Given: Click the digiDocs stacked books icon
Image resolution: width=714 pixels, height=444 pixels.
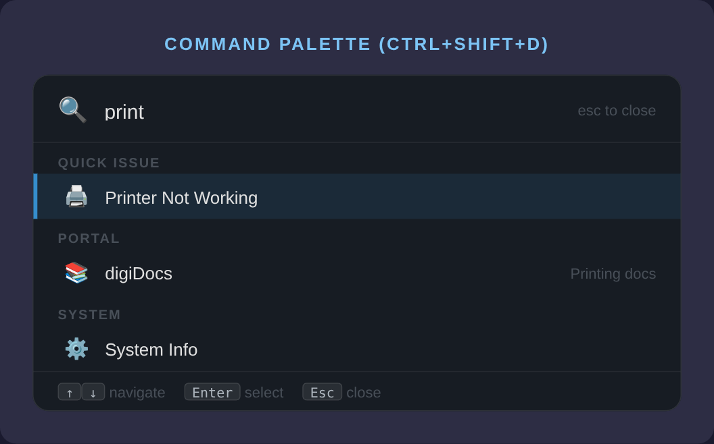Looking at the screenshot, I should [x=76, y=273].
